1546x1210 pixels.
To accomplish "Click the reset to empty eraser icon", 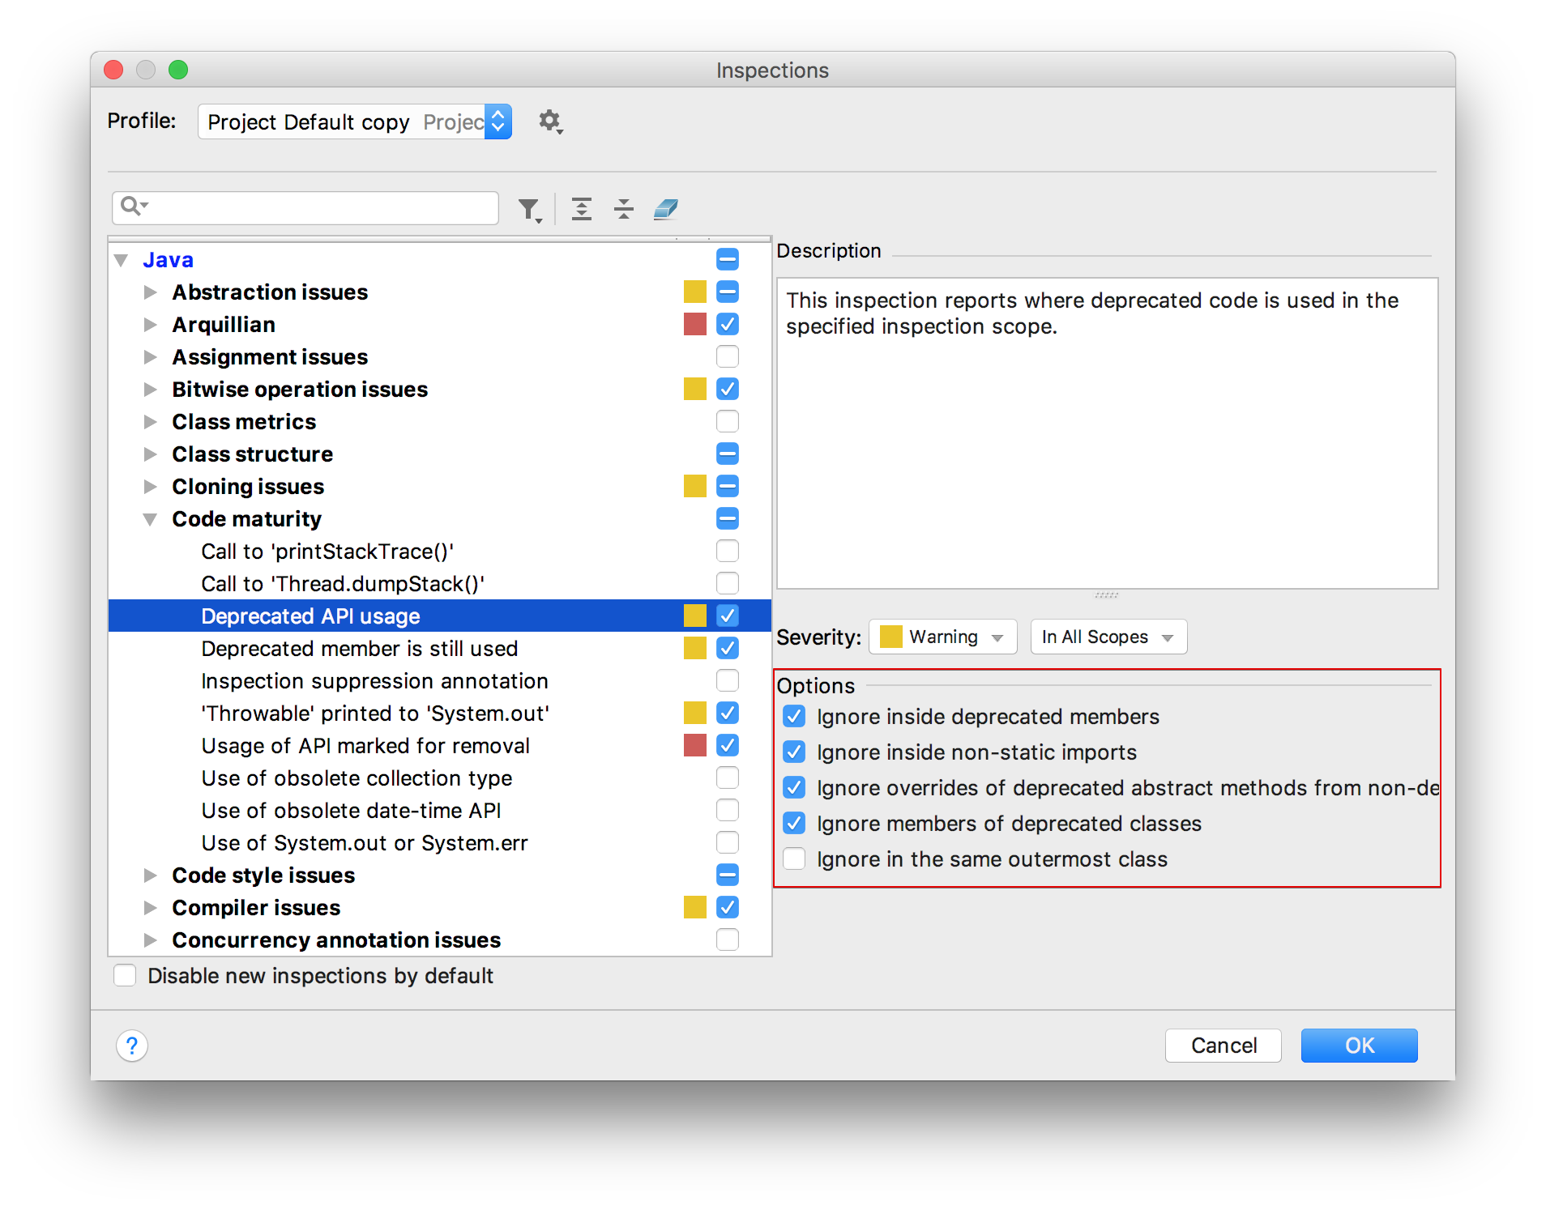I will pyautogui.click(x=665, y=209).
